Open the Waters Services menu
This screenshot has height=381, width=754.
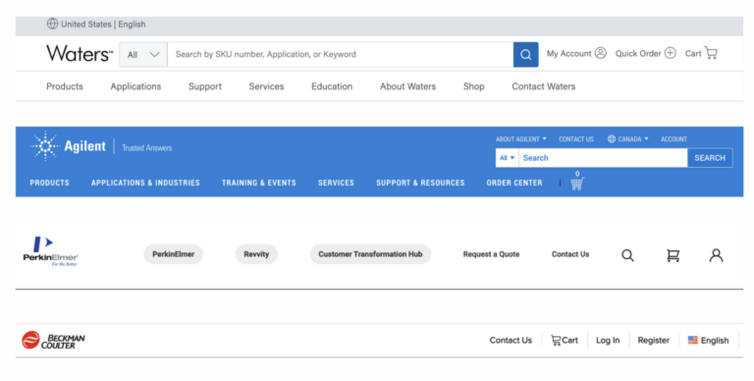click(266, 86)
